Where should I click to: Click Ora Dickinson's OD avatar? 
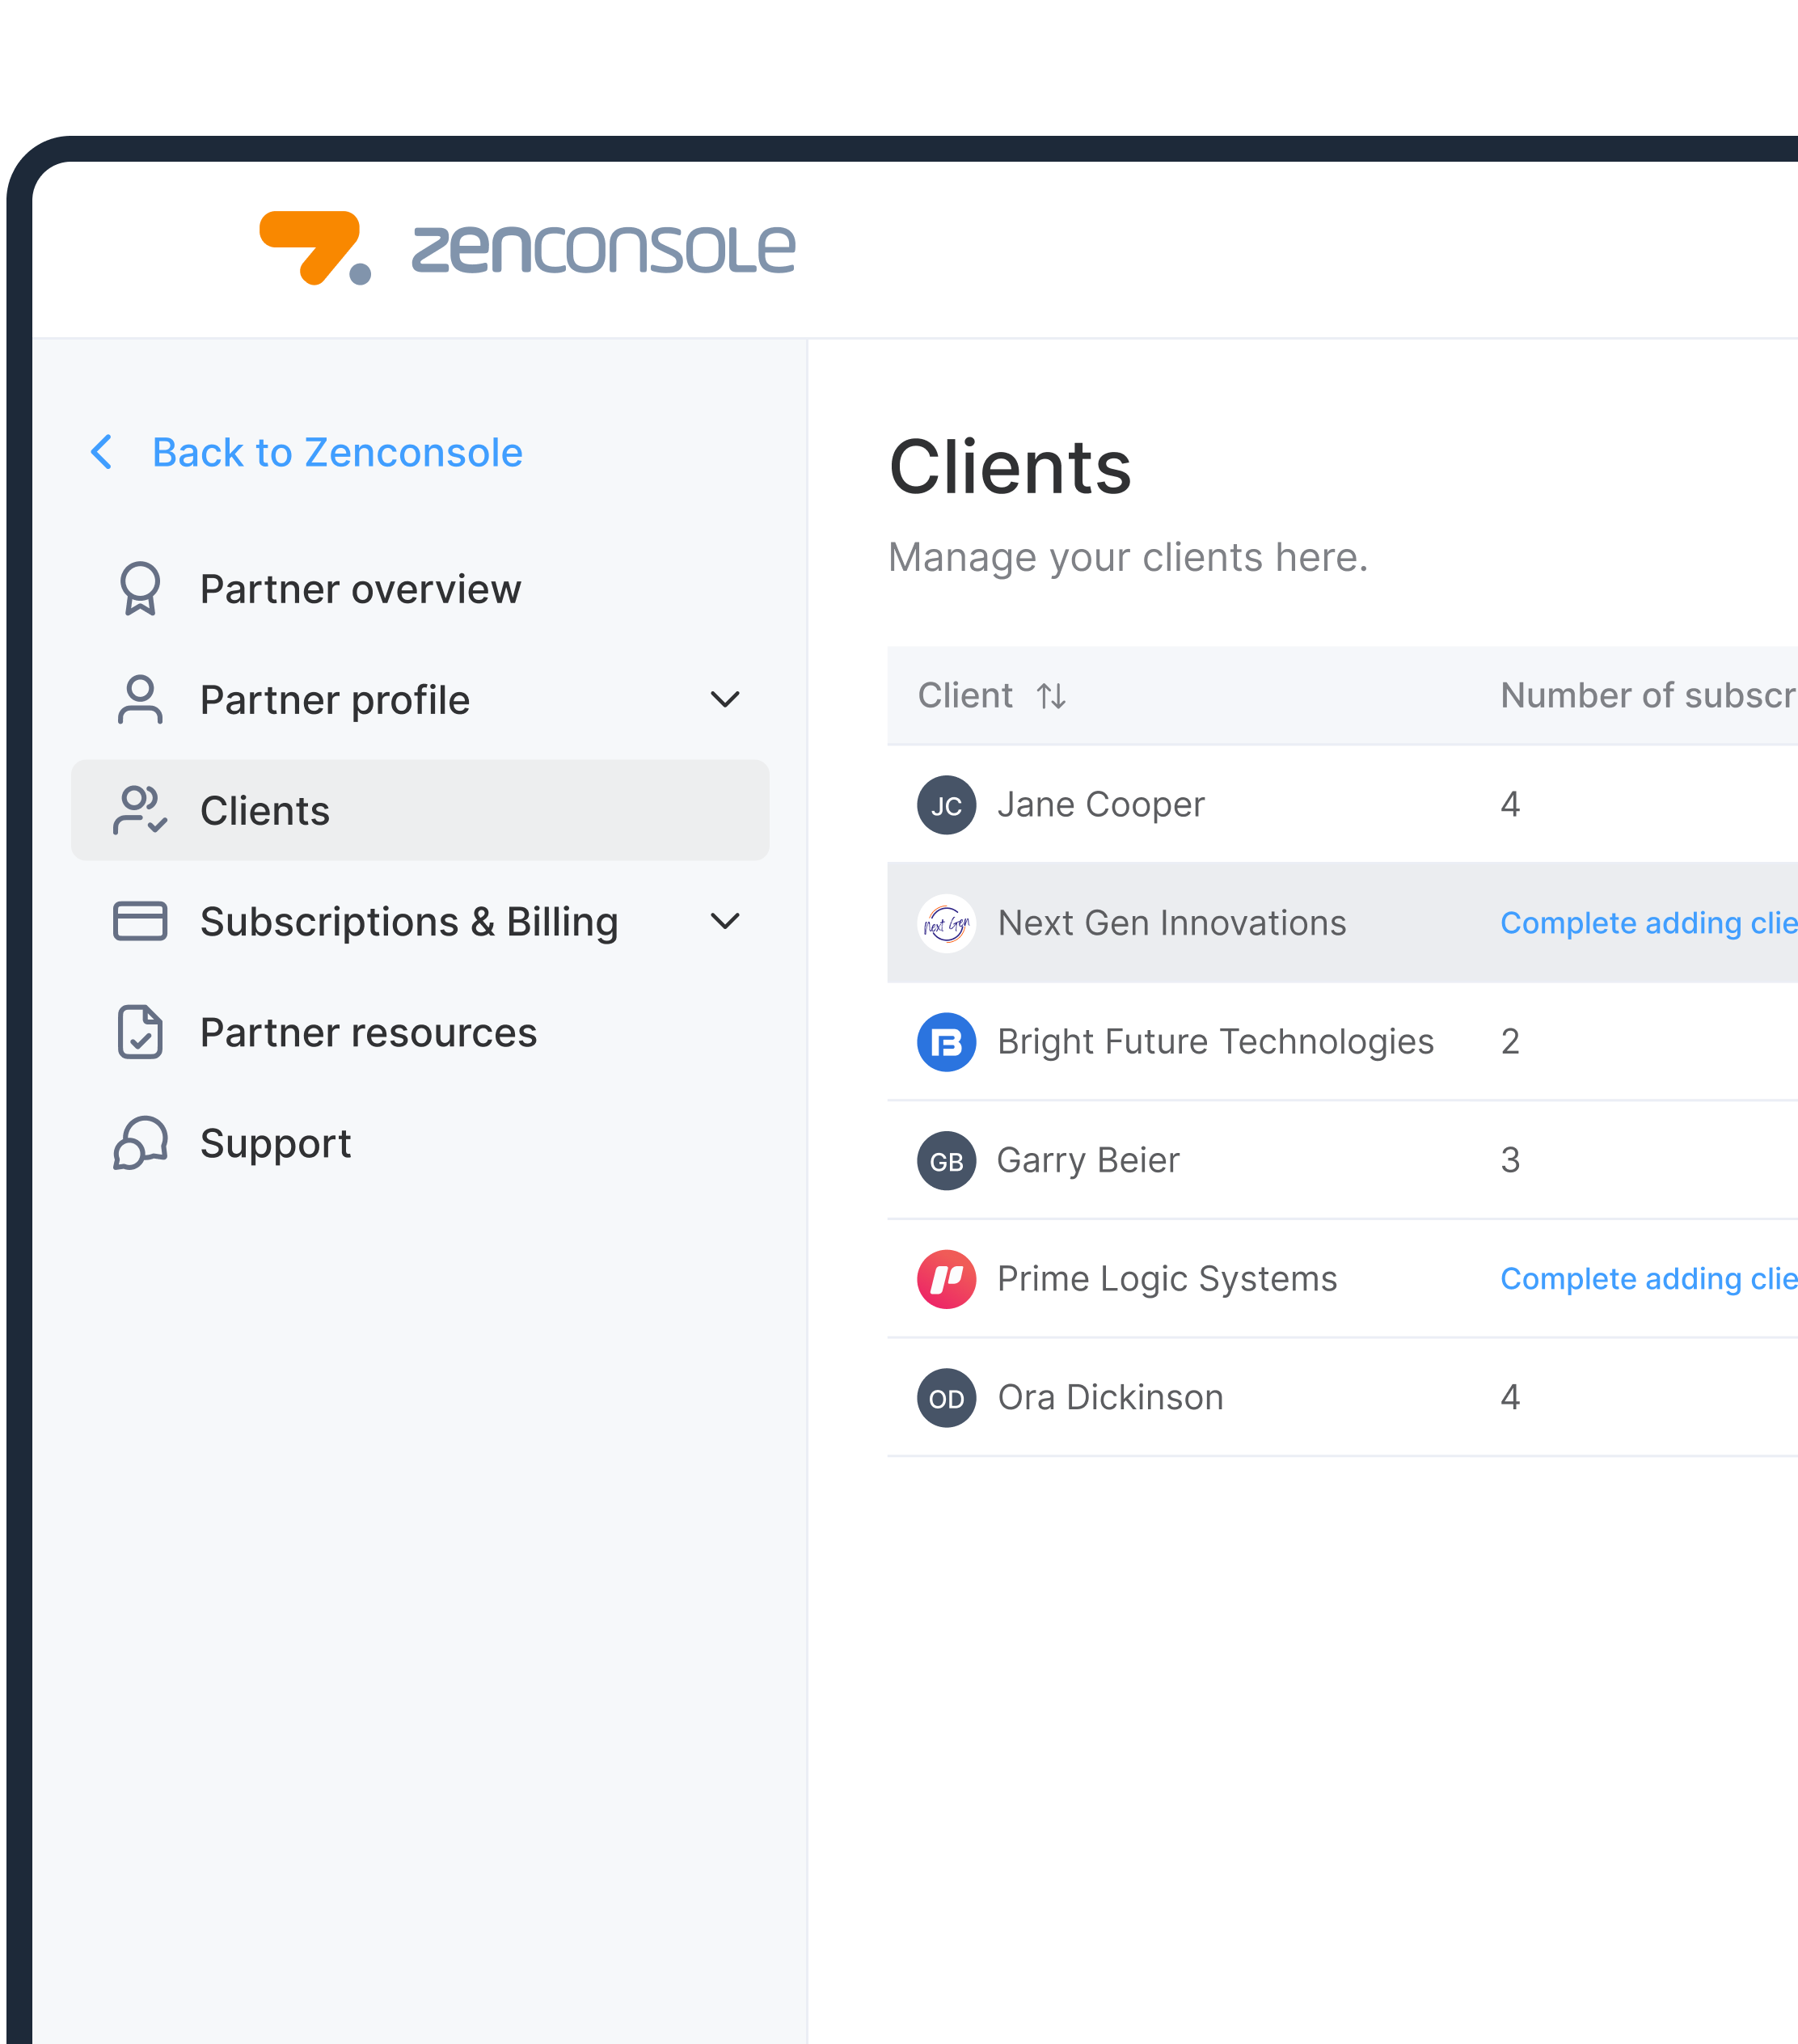pos(946,1398)
